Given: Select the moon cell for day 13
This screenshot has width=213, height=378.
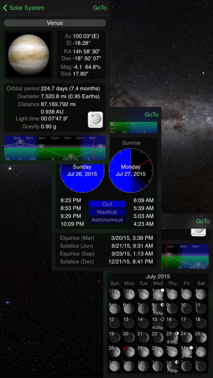Looking at the screenshot, I should (129, 323).
